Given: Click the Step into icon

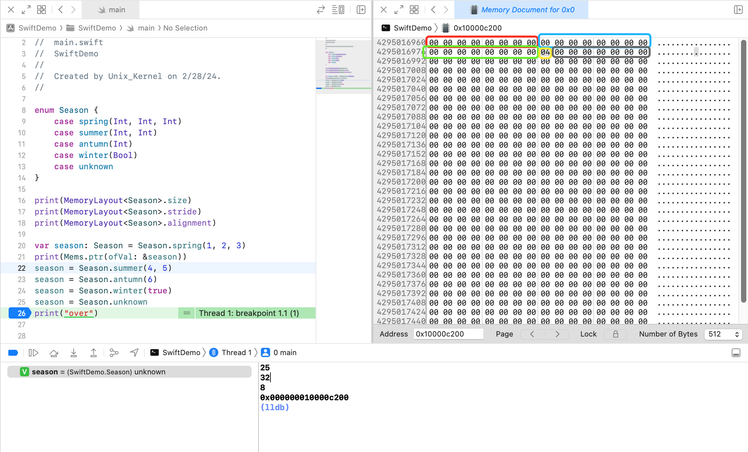Looking at the screenshot, I should pyautogui.click(x=74, y=353).
